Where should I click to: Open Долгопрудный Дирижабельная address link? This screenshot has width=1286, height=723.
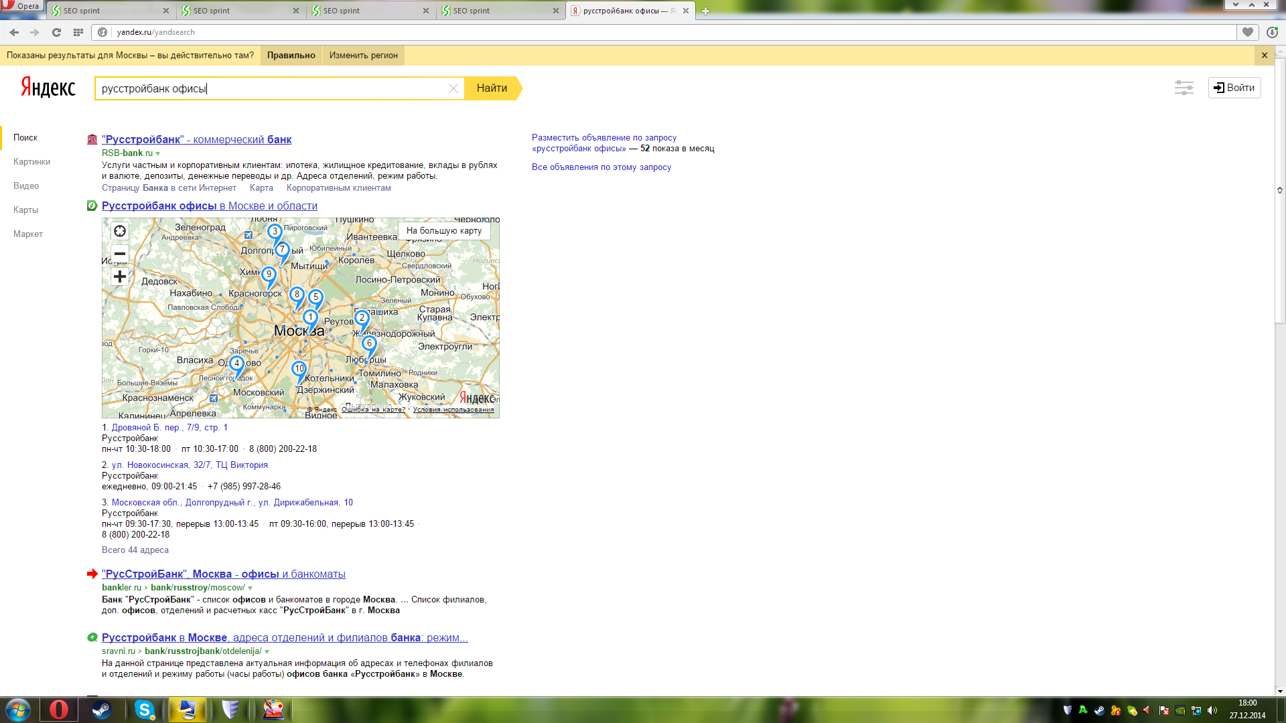pyautogui.click(x=232, y=503)
